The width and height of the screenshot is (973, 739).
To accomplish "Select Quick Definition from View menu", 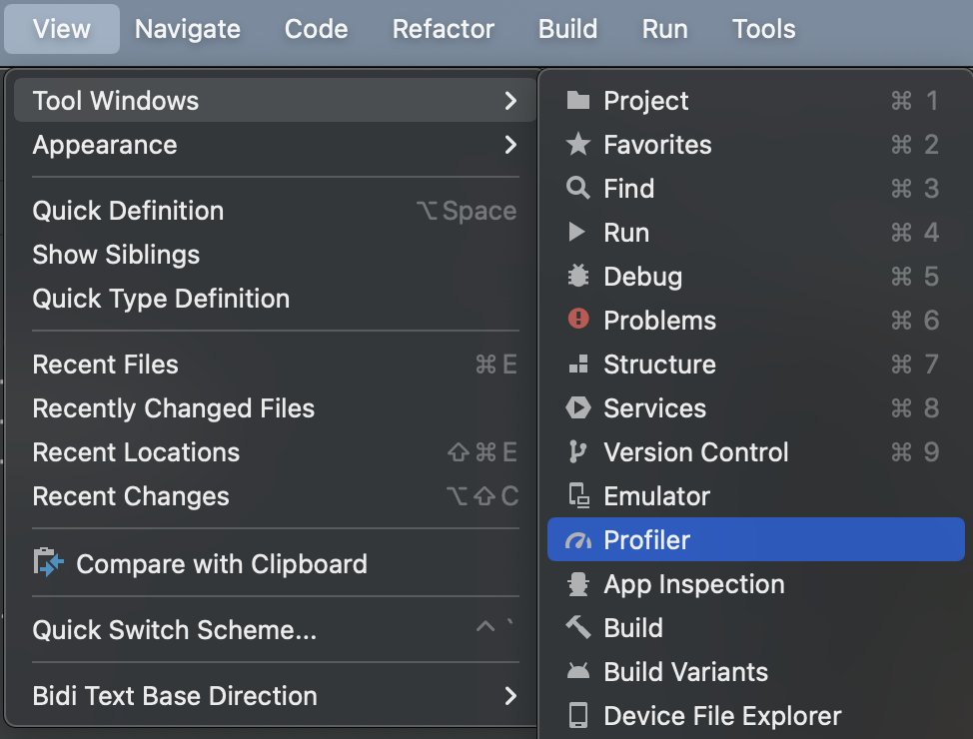I will click(128, 211).
